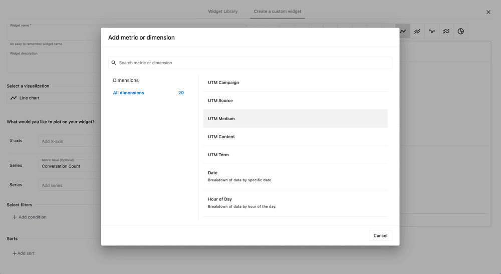
Task: Select the UTM Campaign dimension
Action: (295, 83)
